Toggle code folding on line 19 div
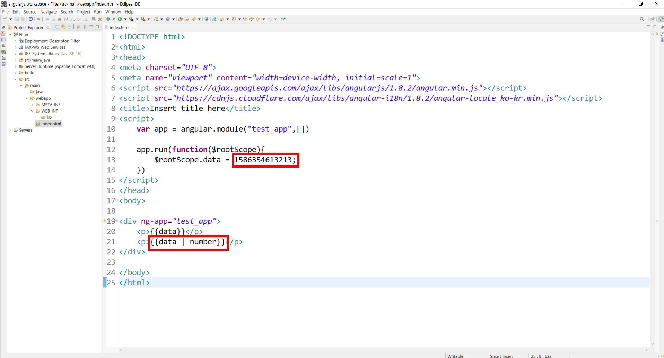Viewport: 664px width, 358px height. point(117,221)
